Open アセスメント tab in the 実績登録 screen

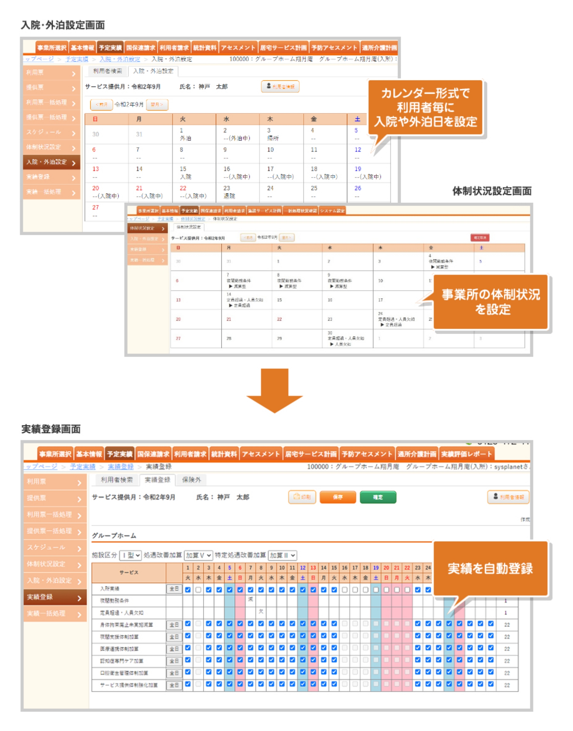[x=261, y=454]
